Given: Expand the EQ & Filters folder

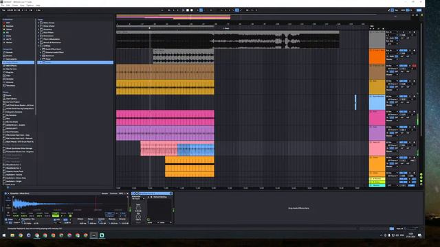Looking at the screenshot, I should [x=38, y=33].
